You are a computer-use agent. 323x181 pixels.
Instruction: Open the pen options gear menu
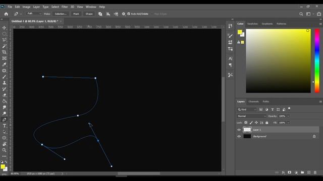click(x=124, y=14)
